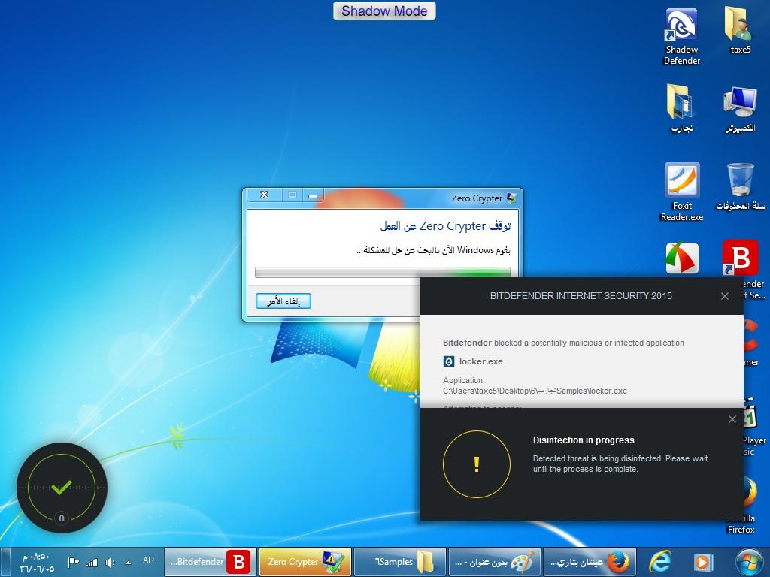Open the تجارب folder on the desktop
This screenshot has height=577, width=770.
681,109
